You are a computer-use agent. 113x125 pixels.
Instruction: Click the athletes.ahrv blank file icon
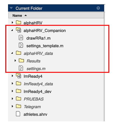(x=18, y=114)
